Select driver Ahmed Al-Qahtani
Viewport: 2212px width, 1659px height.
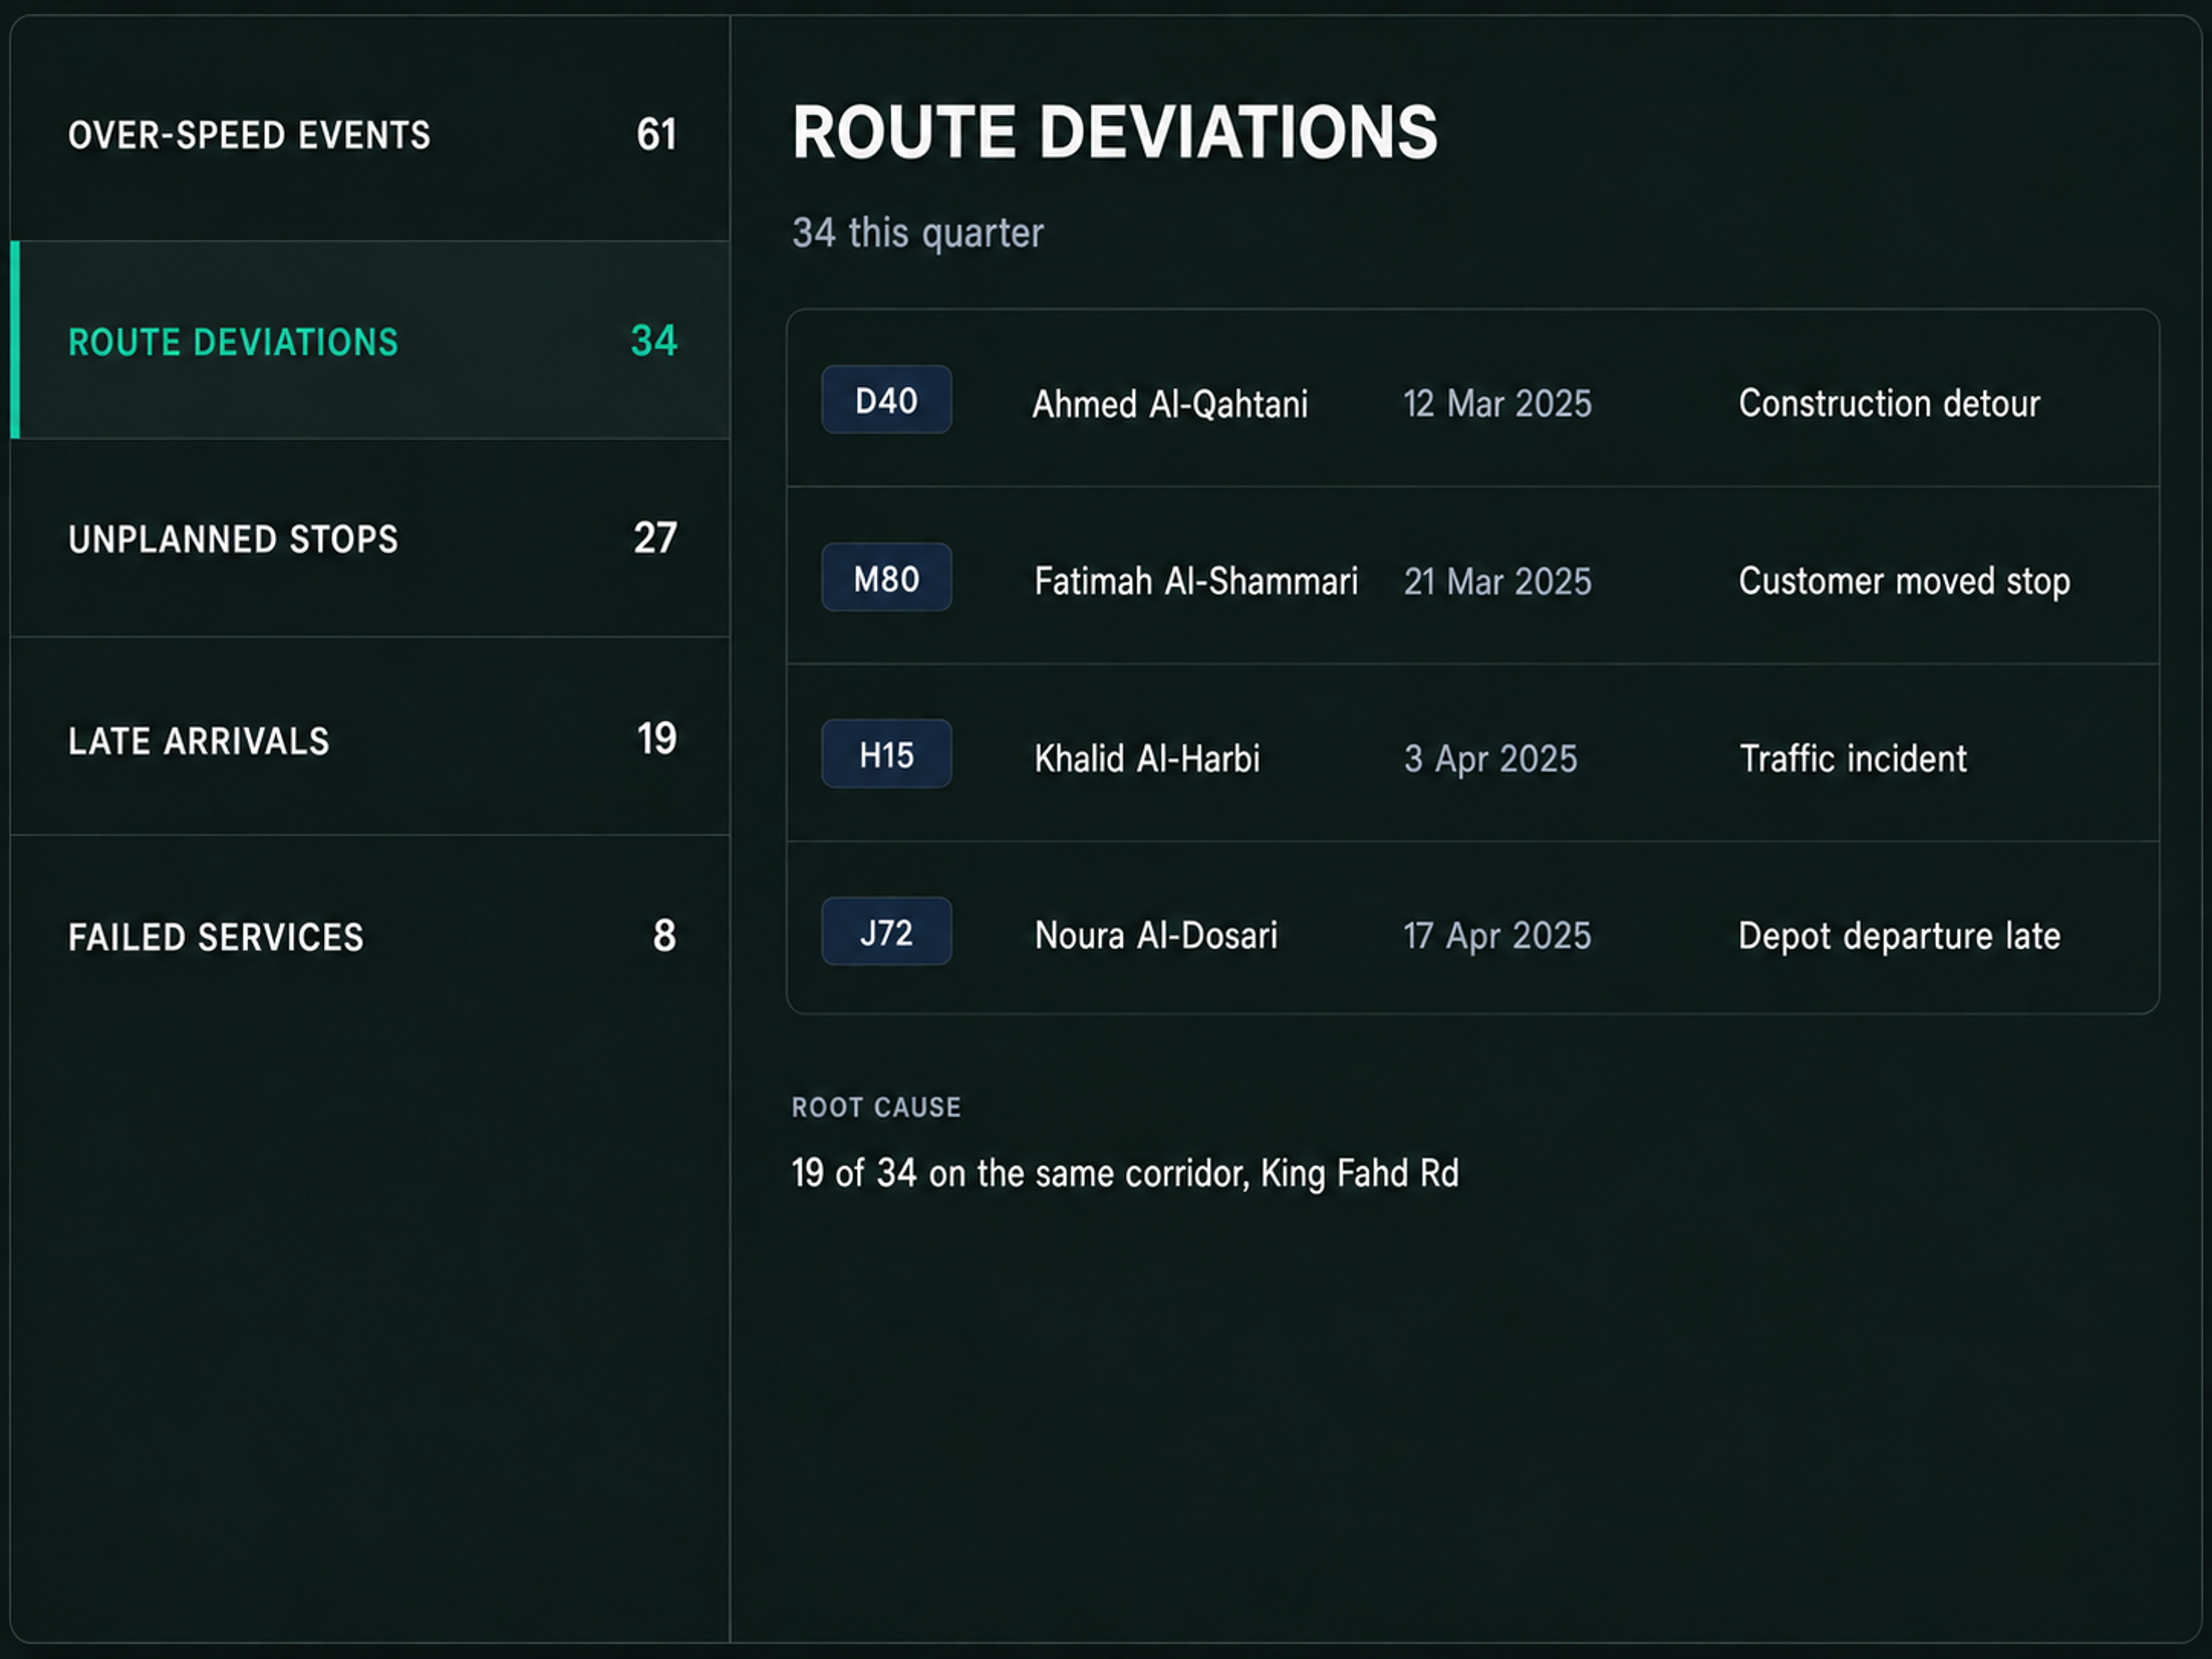click(1170, 404)
